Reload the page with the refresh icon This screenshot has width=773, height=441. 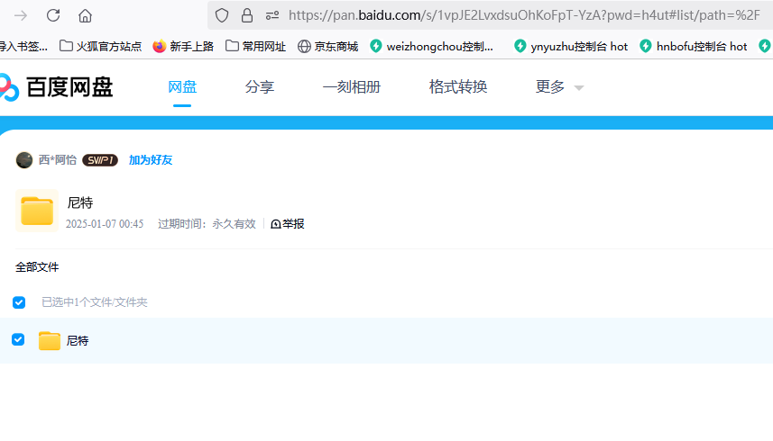pos(53,15)
